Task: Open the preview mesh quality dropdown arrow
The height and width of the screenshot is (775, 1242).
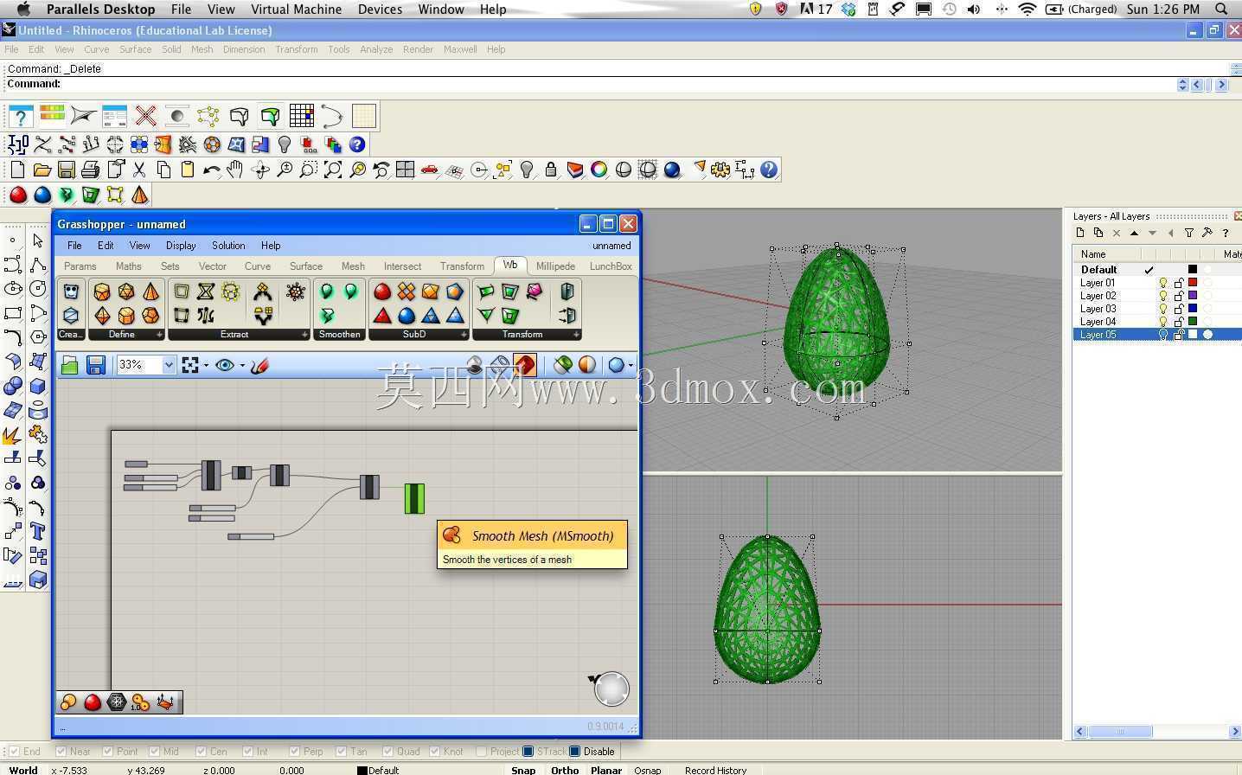Action: (631, 365)
